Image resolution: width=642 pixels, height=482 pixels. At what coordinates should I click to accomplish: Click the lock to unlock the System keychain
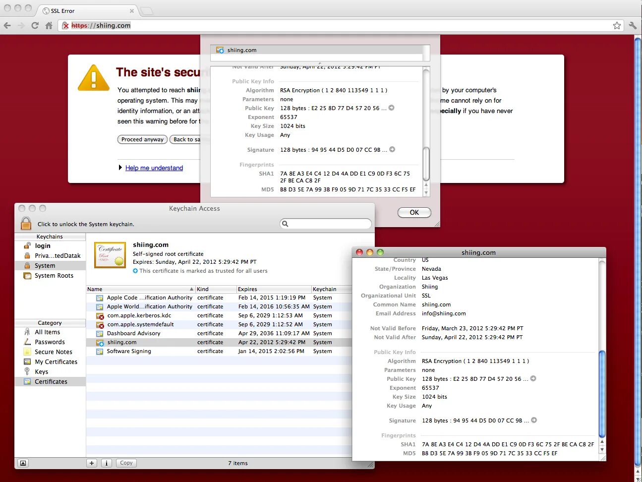coord(26,223)
